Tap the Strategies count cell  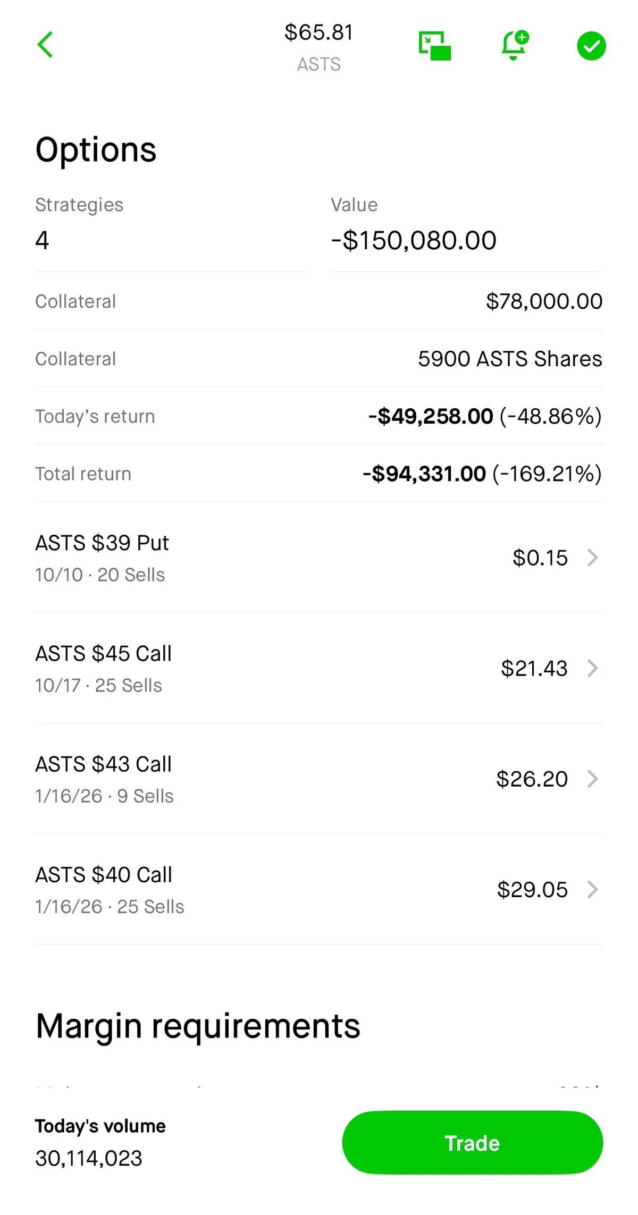(x=170, y=229)
